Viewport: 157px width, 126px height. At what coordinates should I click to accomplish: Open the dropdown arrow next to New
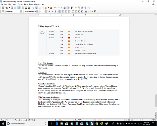pos(5,8)
